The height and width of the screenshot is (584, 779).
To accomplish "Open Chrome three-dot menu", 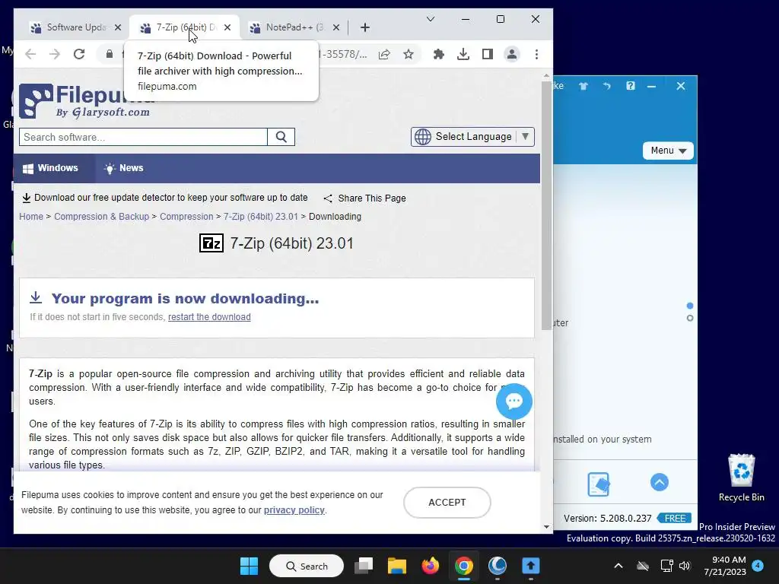I will pos(536,54).
